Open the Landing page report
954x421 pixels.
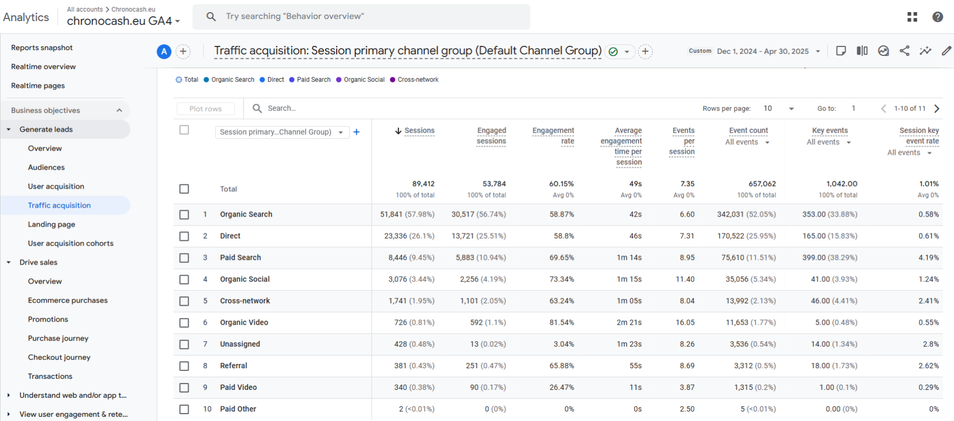point(51,224)
